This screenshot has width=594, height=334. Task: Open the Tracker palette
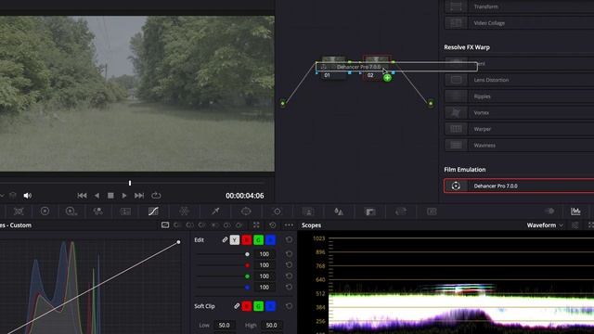pyautogui.click(x=277, y=212)
